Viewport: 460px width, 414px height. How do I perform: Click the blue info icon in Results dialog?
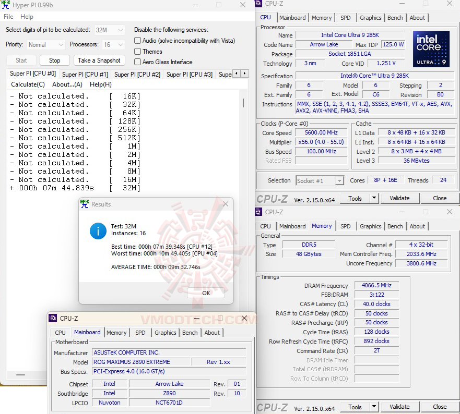(98, 231)
